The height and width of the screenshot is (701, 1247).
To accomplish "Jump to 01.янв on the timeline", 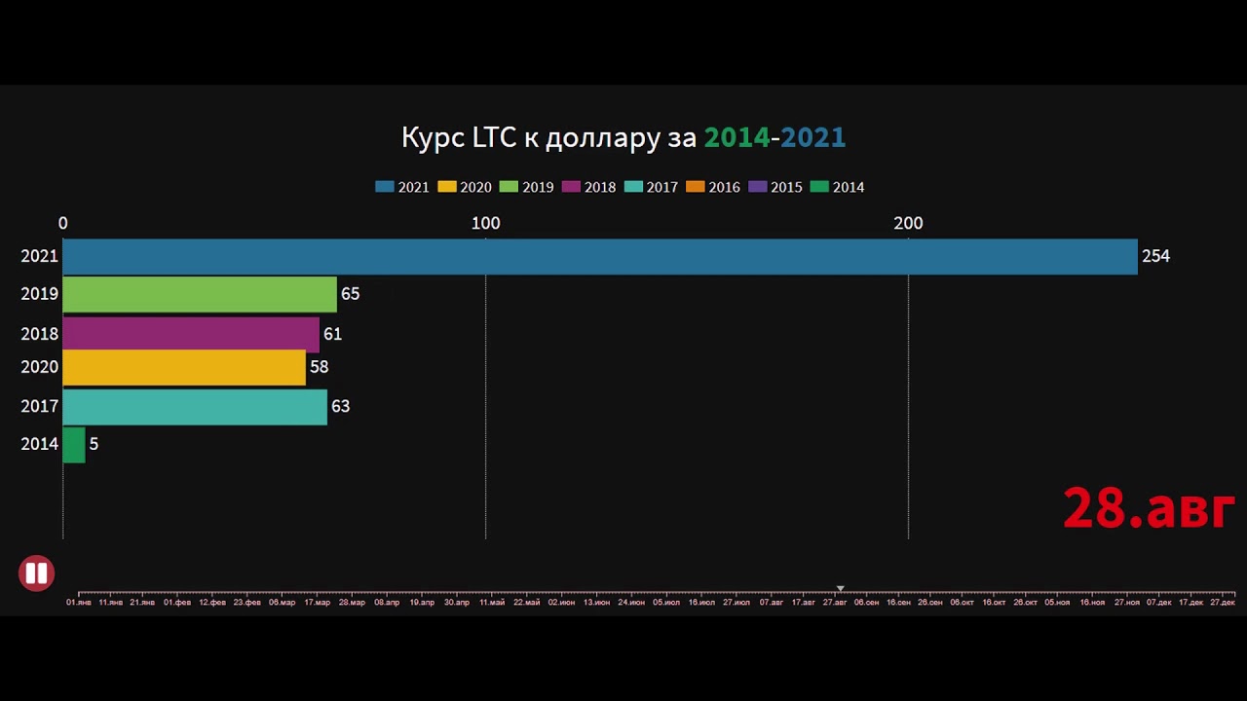I will (x=79, y=603).
